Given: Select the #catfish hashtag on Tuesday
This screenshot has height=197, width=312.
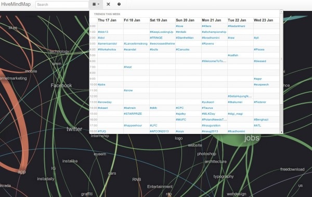Looking at the screenshot, I should pyautogui.click(x=233, y=55).
